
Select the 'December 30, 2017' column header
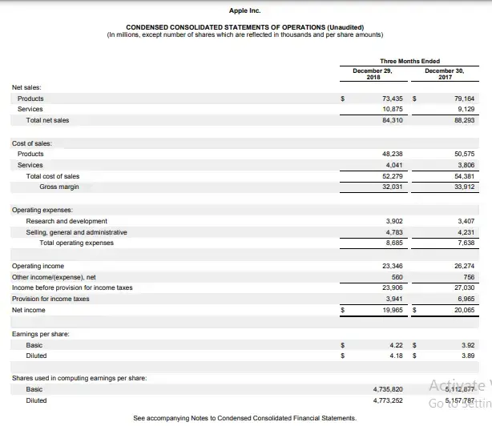(445, 74)
